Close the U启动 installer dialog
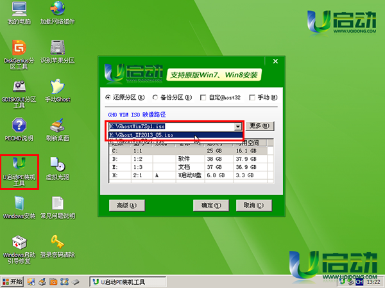The height and width of the screenshot is (288, 385). [275, 61]
